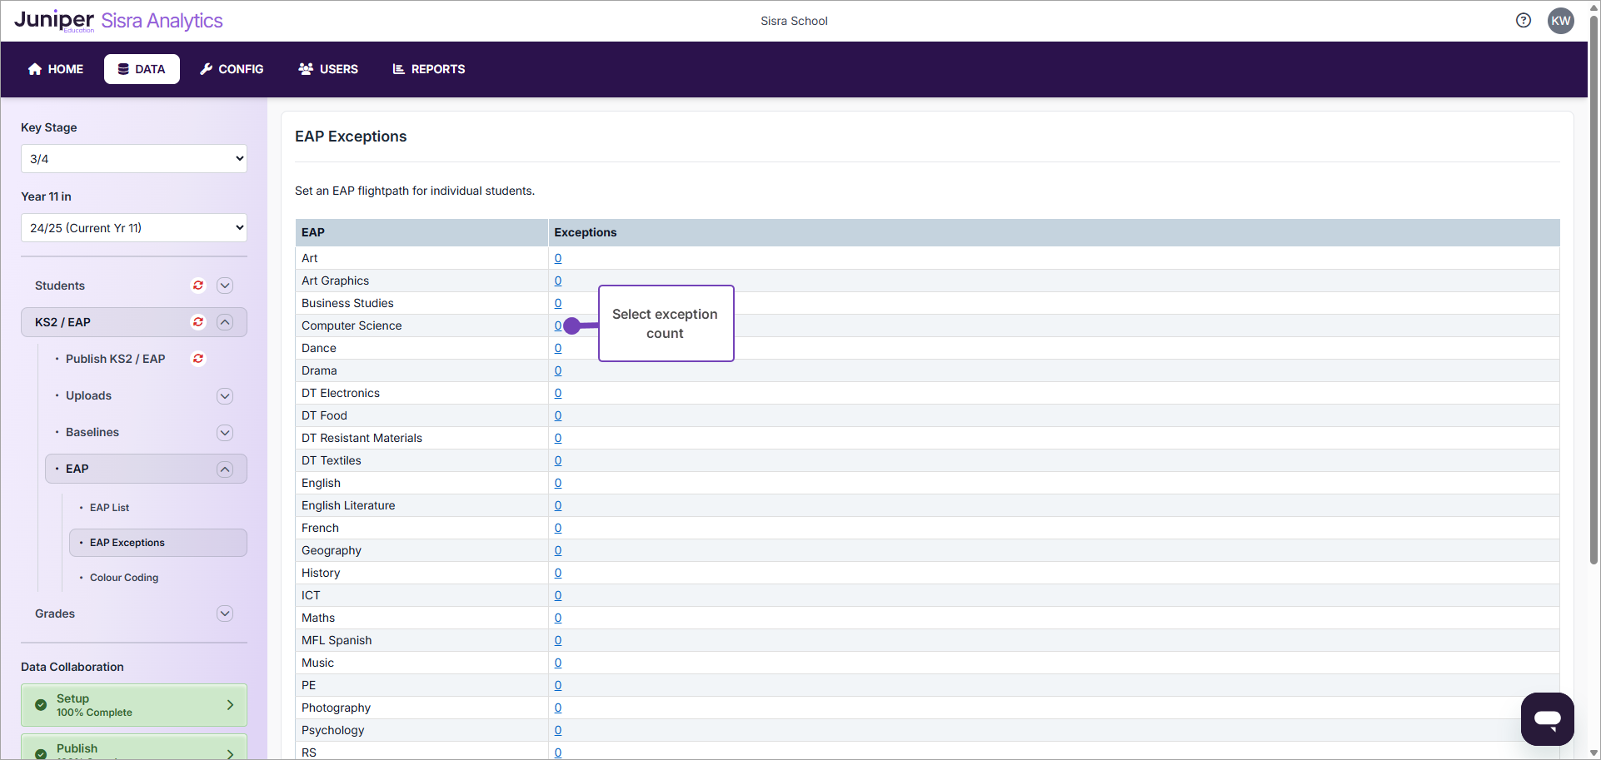The width and height of the screenshot is (1601, 760).
Task: Click refresh icon next to Publish KS2 / EAP
Action: point(198,359)
